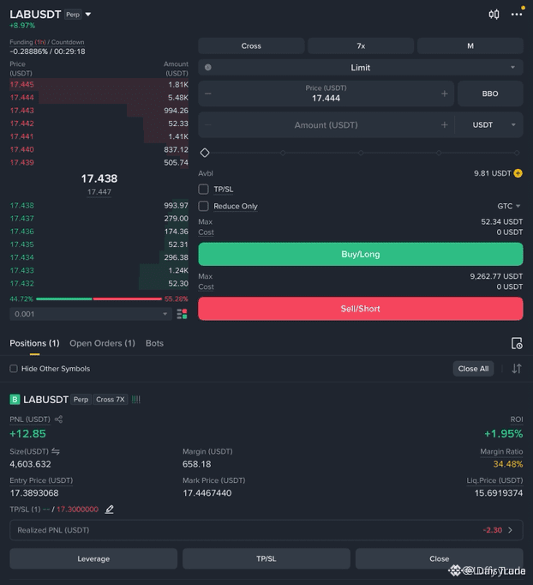Click the BBO button
Image resolution: width=533 pixels, height=585 pixels.
490,93
